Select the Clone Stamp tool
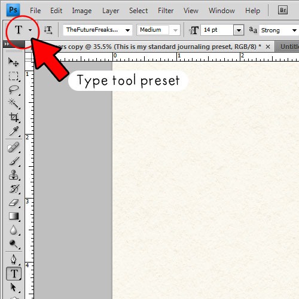The width and height of the screenshot is (299, 299). 14,175
